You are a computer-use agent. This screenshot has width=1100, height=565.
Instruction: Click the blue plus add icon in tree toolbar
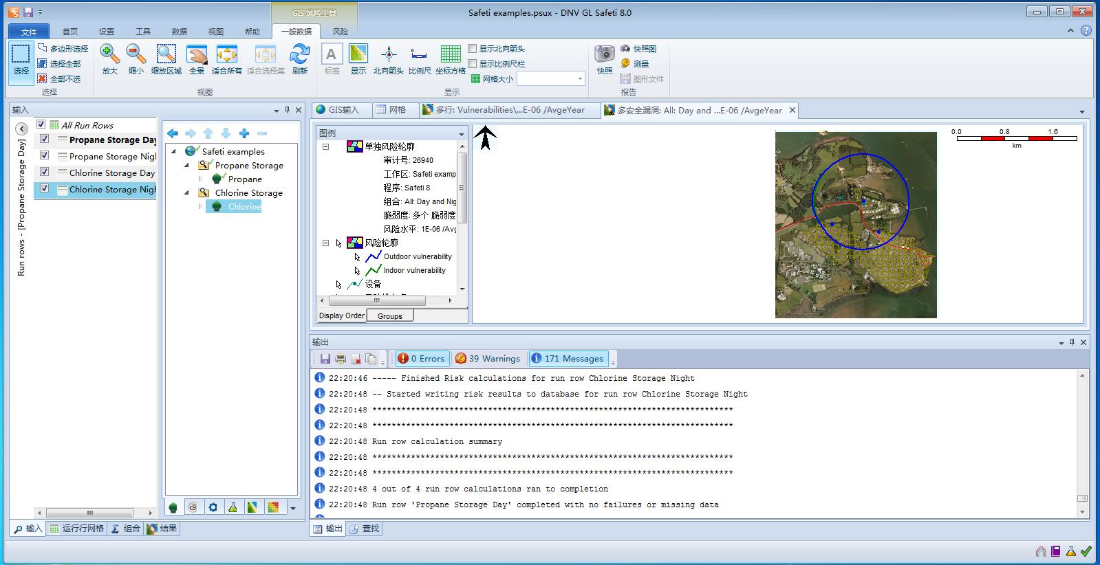coord(244,133)
